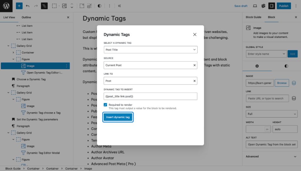Click the Publish button
301x171 pixels.
pos(284,6)
